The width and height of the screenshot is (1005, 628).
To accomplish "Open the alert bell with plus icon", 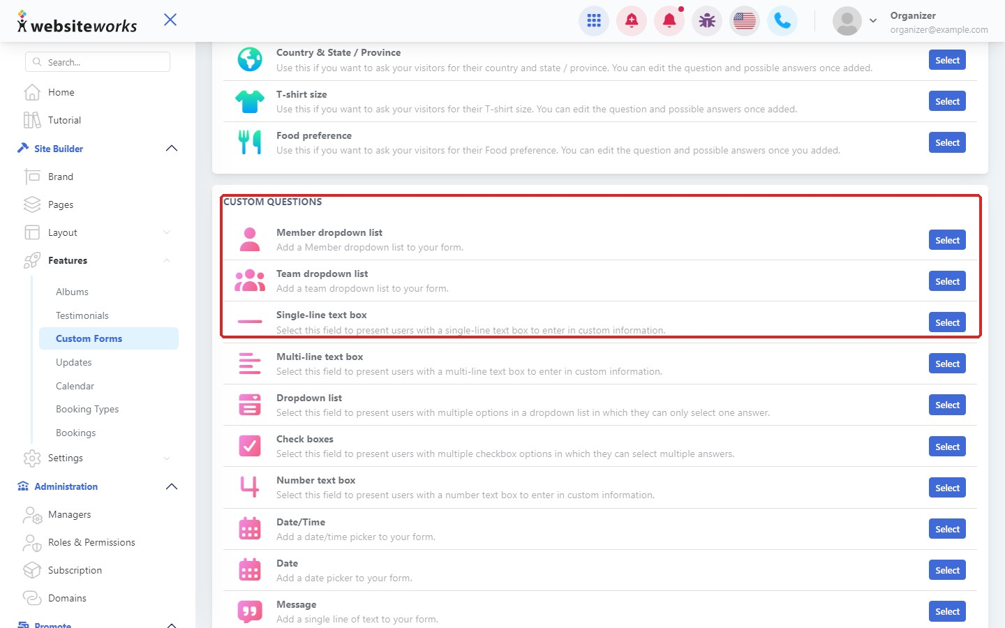I will coord(632,21).
